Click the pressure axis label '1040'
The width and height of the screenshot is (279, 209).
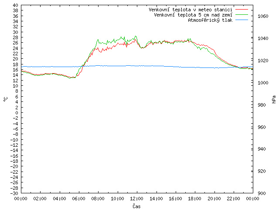(x=263, y=38)
